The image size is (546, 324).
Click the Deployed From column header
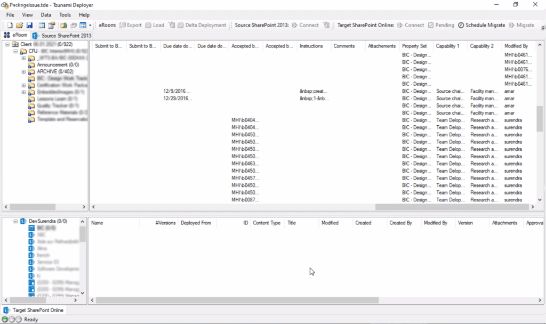tap(197, 223)
